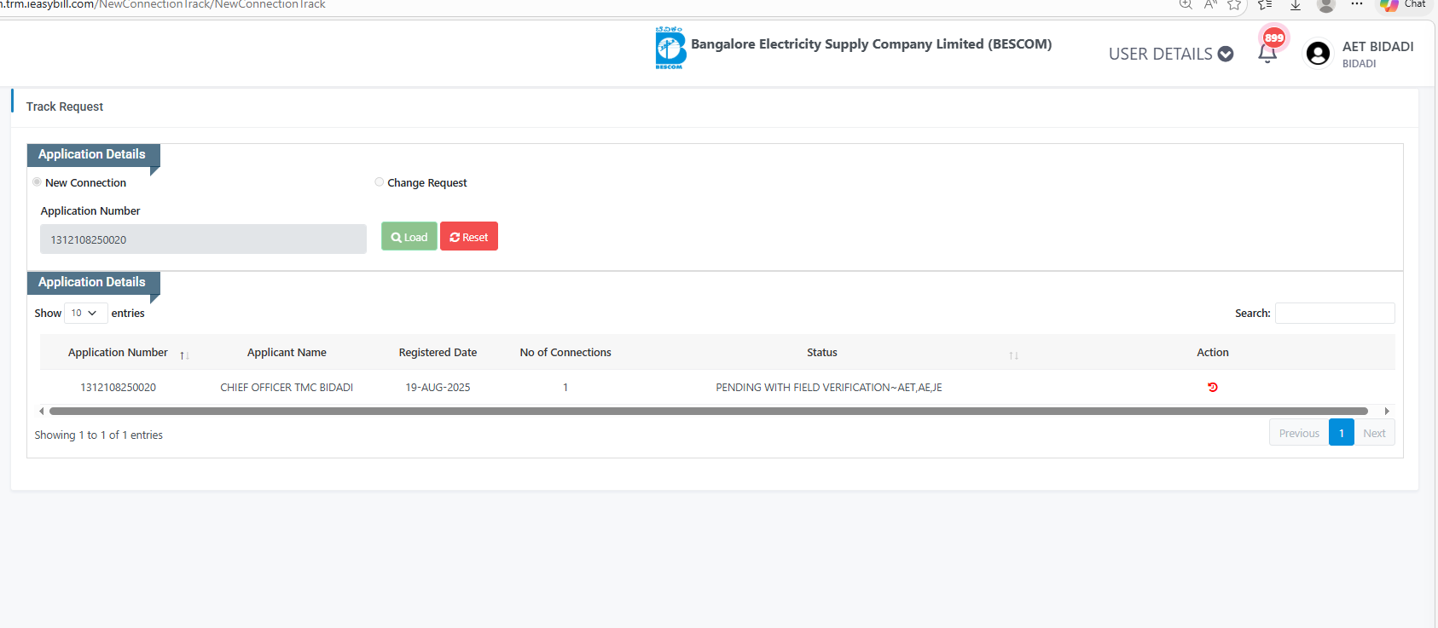Image resolution: width=1438 pixels, height=628 pixels.
Task: Click the Registered Date column header
Action: [438, 352]
